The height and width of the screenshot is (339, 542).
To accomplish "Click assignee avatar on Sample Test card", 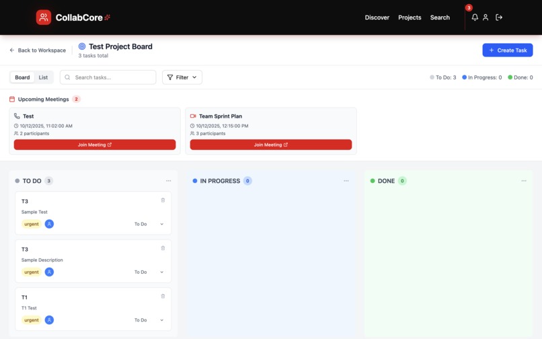I will [x=50, y=224].
